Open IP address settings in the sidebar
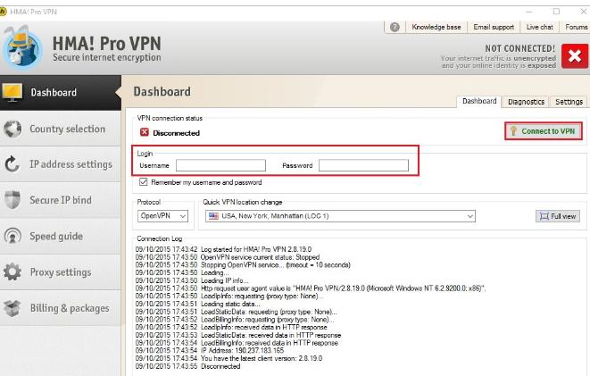Screen dimensions: 590x376 [60, 164]
